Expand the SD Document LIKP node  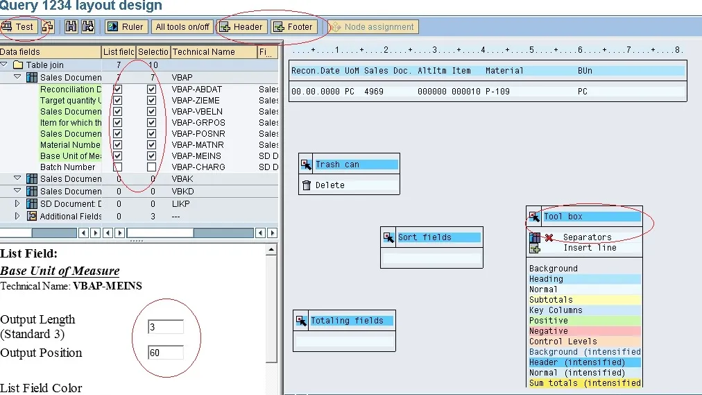coord(17,203)
